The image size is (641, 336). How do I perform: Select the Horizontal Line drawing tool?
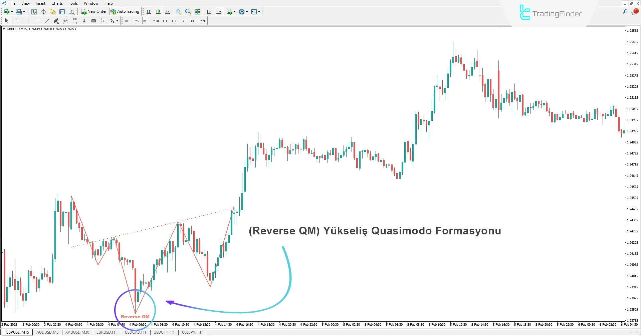pos(38,20)
